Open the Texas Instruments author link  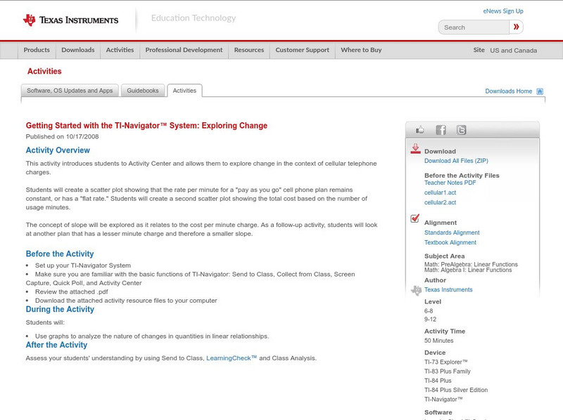click(448, 289)
